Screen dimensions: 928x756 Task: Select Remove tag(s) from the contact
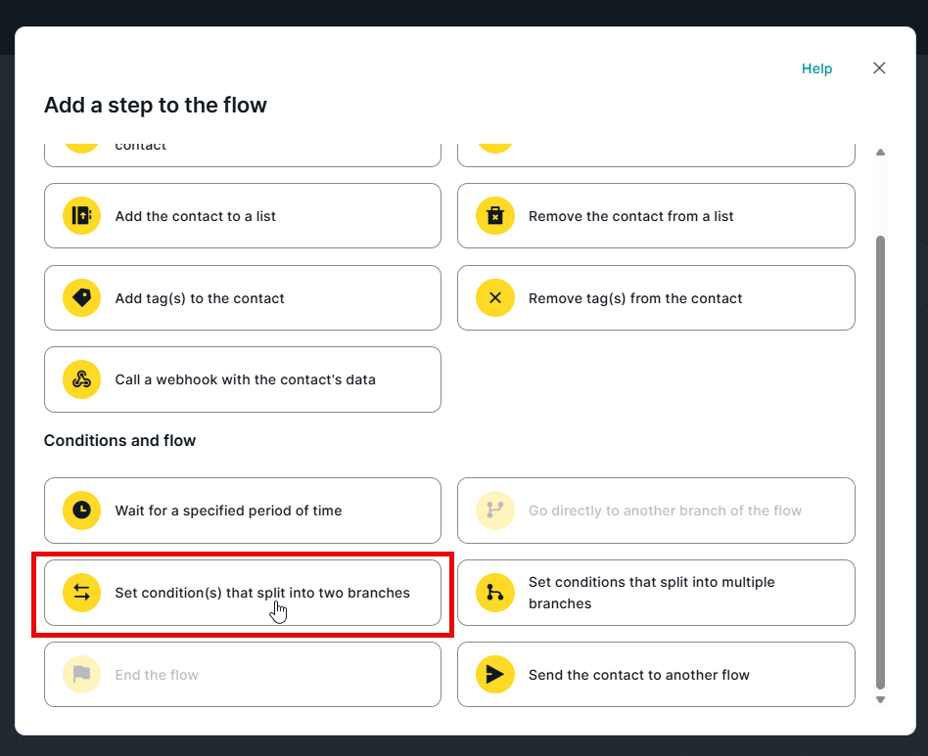pyautogui.click(x=656, y=298)
